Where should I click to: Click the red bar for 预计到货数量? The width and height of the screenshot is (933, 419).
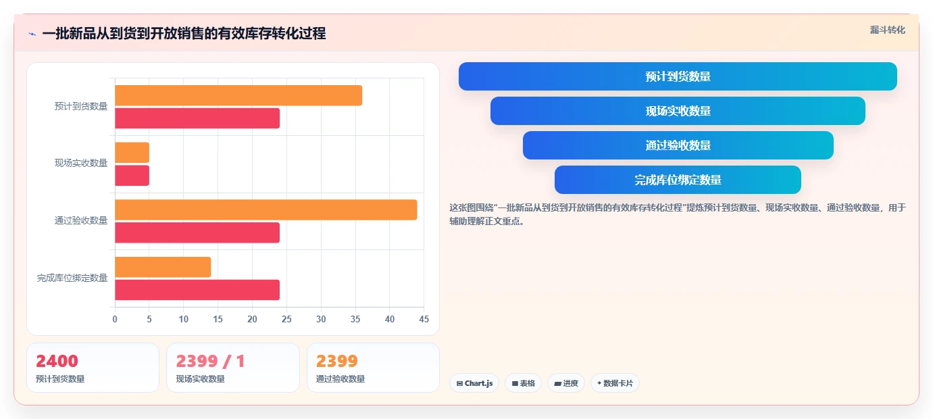click(197, 118)
